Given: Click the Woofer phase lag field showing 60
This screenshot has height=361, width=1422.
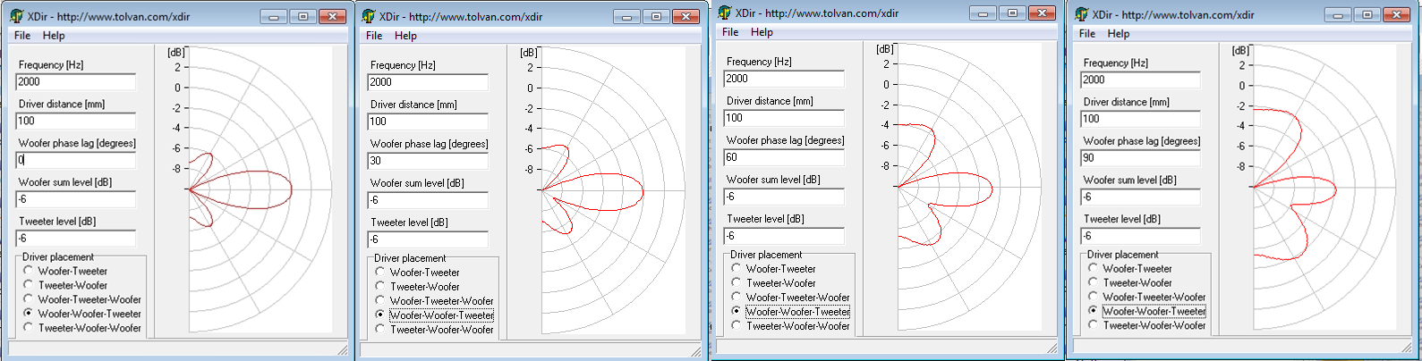Looking at the screenshot, I should pyautogui.click(x=784, y=157).
